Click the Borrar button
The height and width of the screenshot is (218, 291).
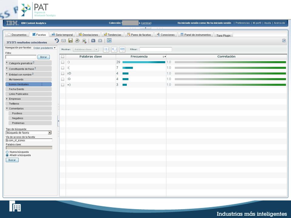(x=43, y=57)
